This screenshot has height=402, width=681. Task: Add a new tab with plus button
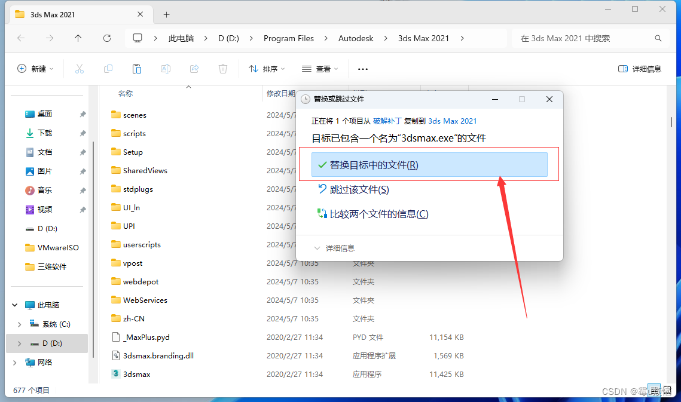pos(166,15)
